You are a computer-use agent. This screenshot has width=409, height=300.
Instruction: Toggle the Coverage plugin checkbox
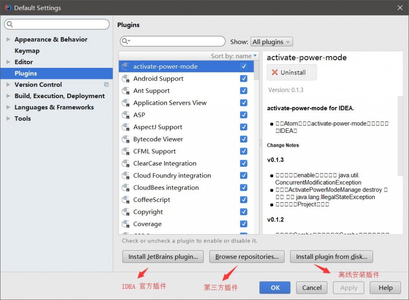click(244, 224)
